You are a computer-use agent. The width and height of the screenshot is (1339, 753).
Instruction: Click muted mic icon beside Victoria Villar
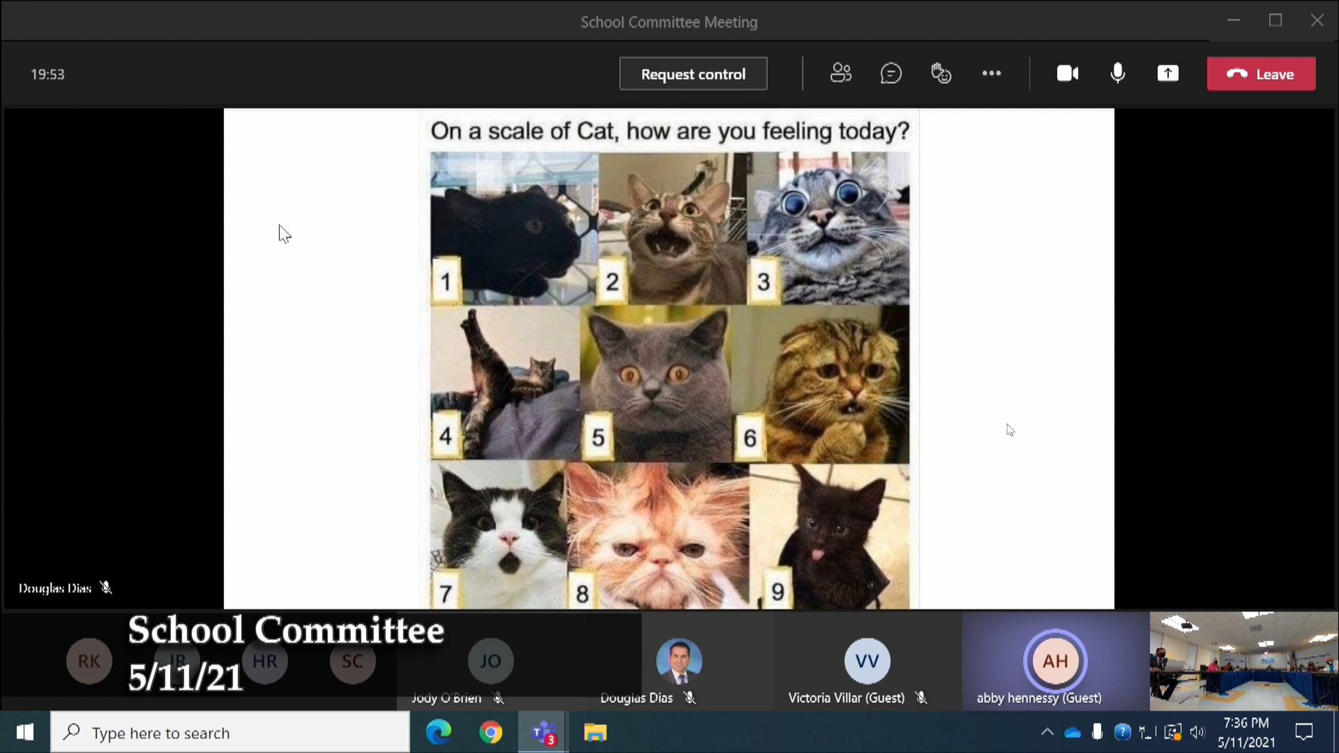point(921,698)
